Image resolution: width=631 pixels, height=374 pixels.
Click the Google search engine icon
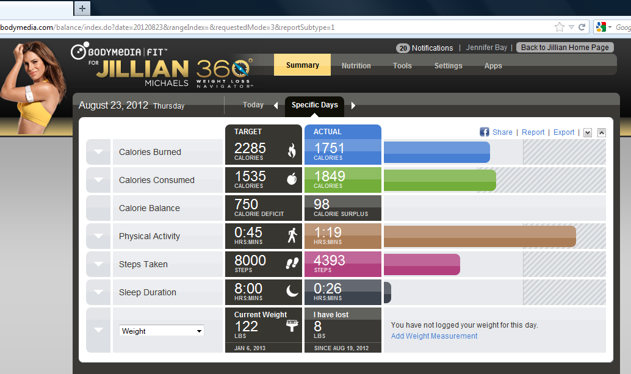click(x=601, y=27)
